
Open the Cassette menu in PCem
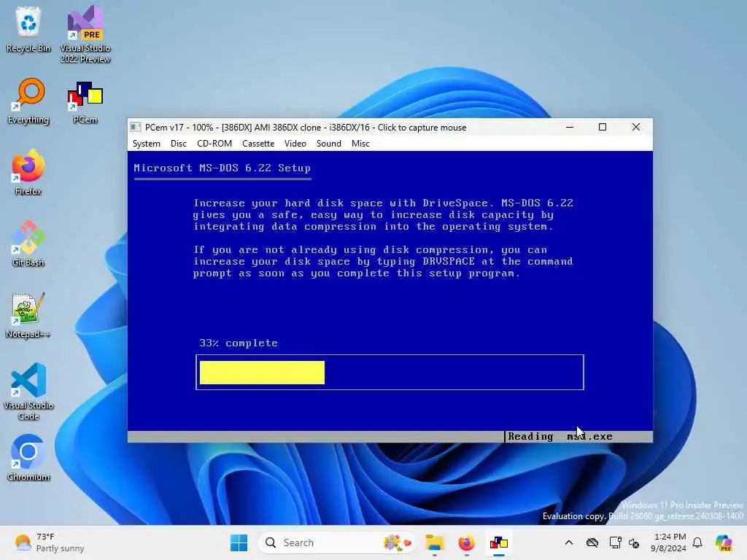click(258, 144)
